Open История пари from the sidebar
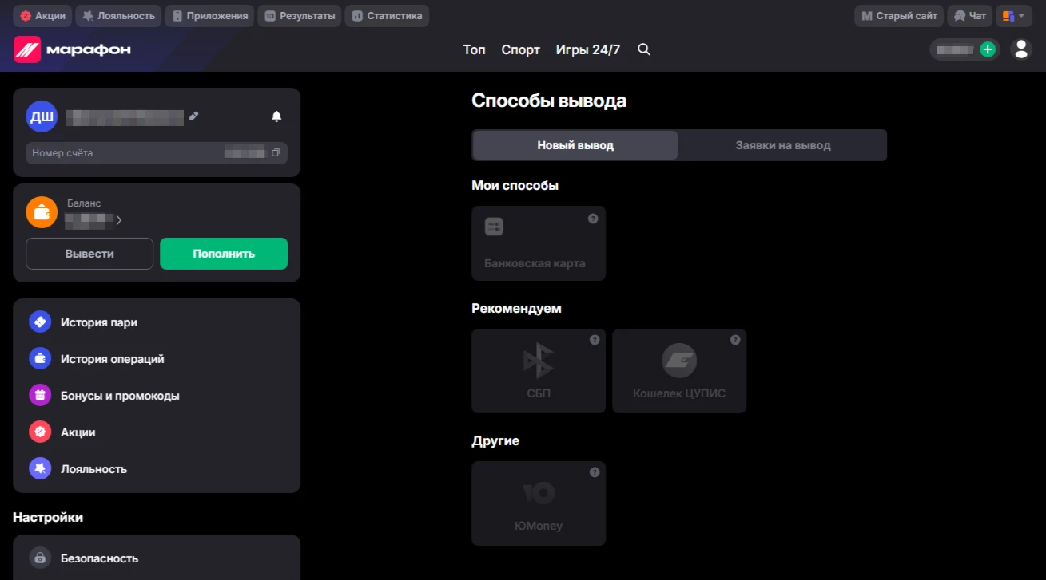 (157, 322)
